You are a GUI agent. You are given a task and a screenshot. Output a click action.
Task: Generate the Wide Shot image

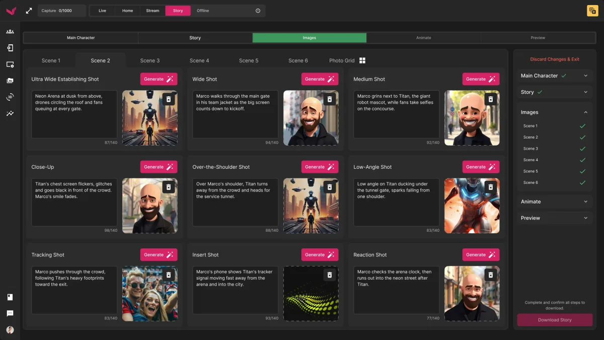click(320, 79)
